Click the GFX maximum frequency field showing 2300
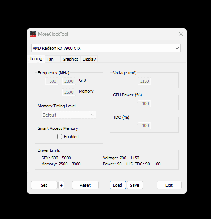This screenshot has width=211, height=219. 69,81
